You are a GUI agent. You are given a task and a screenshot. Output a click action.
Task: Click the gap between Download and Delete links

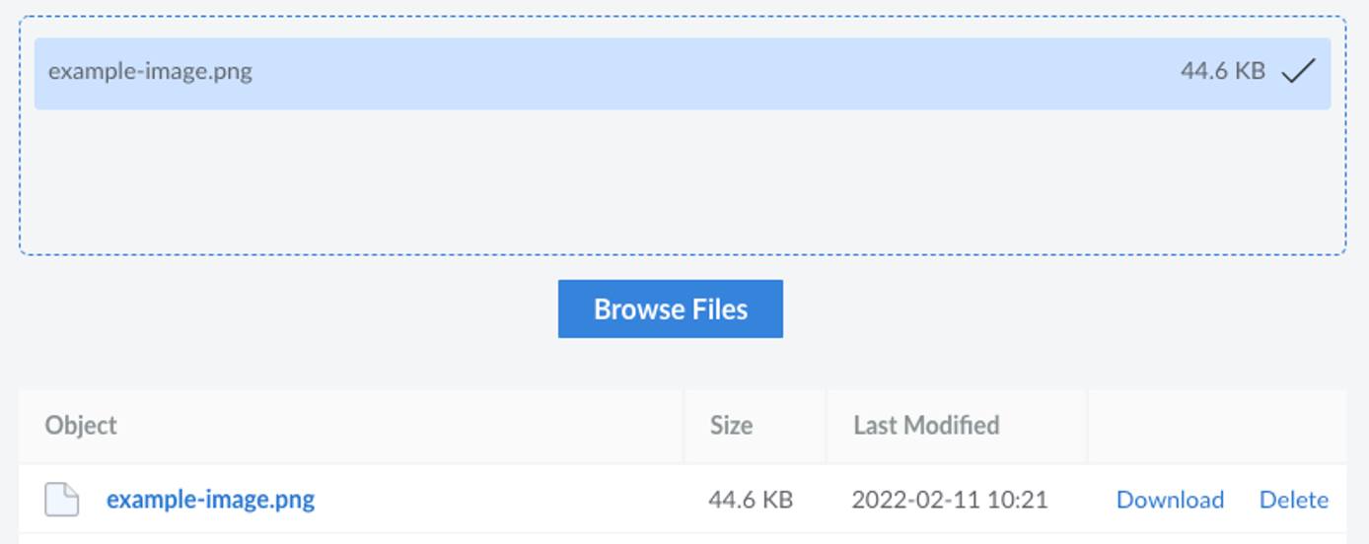pyautogui.click(x=1242, y=500)
